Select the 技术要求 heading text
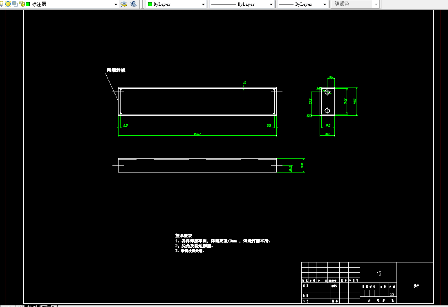This screenshot has width=448, height=307. (x=184, y=236)
